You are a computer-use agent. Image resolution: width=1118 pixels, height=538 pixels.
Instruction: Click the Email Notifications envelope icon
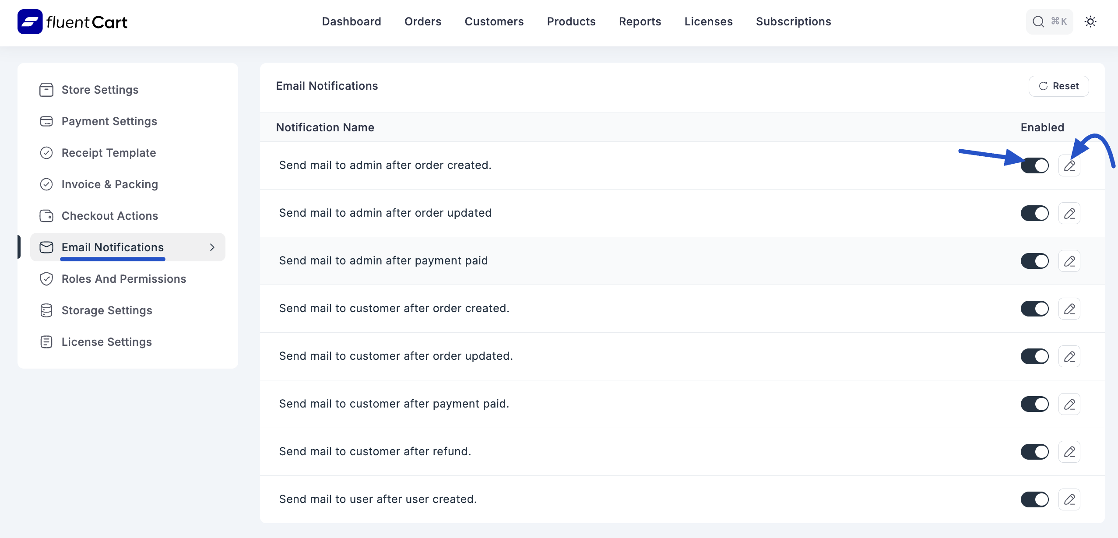[x=46, y=247]
